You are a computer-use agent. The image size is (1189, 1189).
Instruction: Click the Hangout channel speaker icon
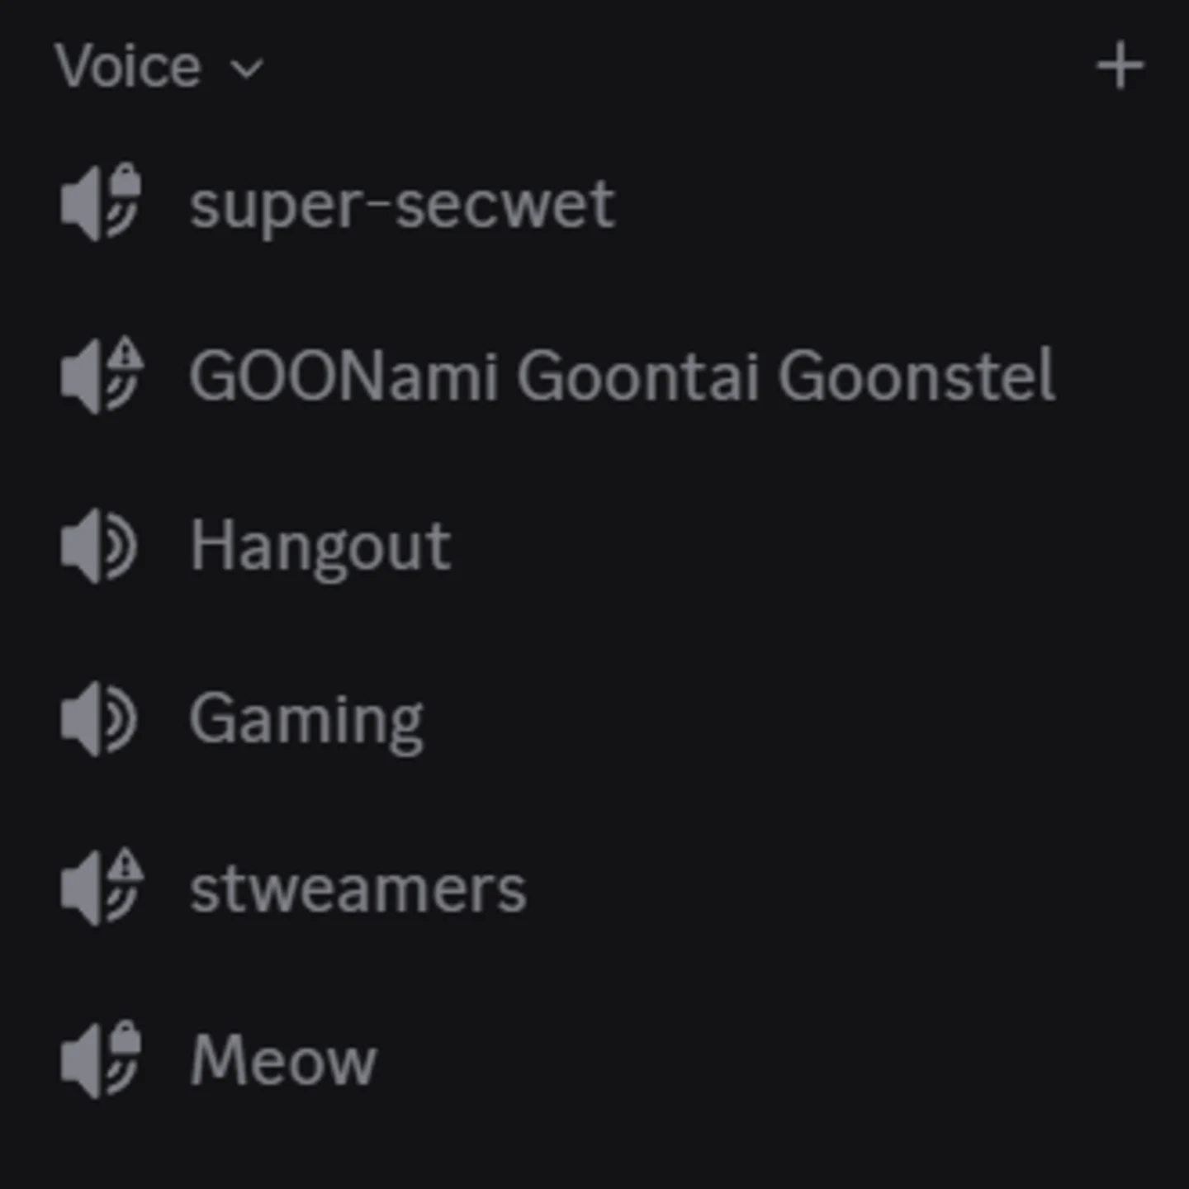[98, 547]
